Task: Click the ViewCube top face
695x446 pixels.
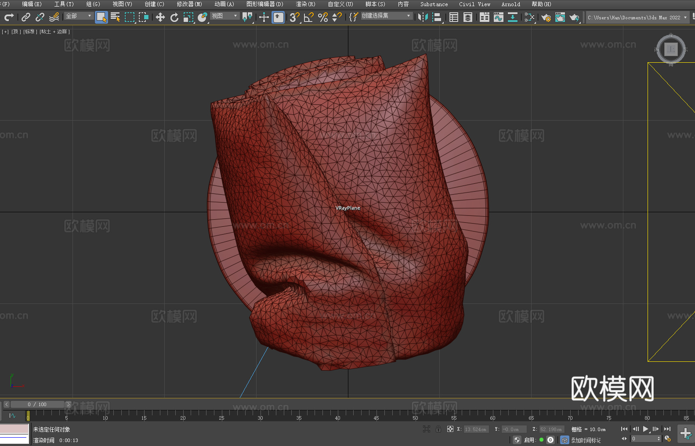Action: (x=671, y=49)
